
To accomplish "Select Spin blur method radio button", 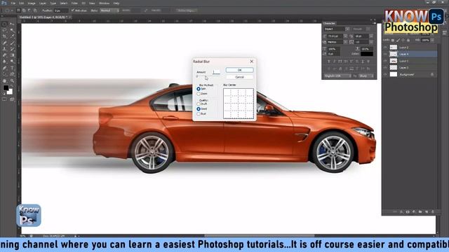I will [x=198, y=89].
